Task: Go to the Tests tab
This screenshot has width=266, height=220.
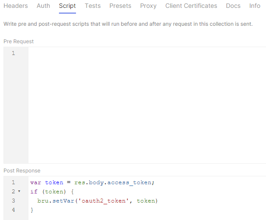Action: click(93, 6)
